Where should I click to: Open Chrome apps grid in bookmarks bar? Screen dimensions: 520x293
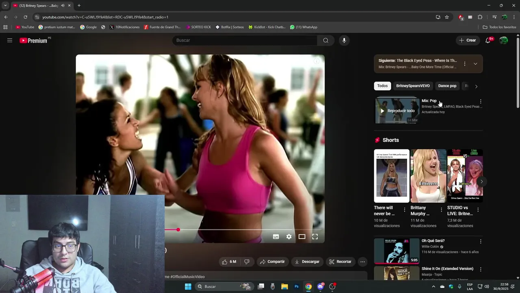[5, 27]
